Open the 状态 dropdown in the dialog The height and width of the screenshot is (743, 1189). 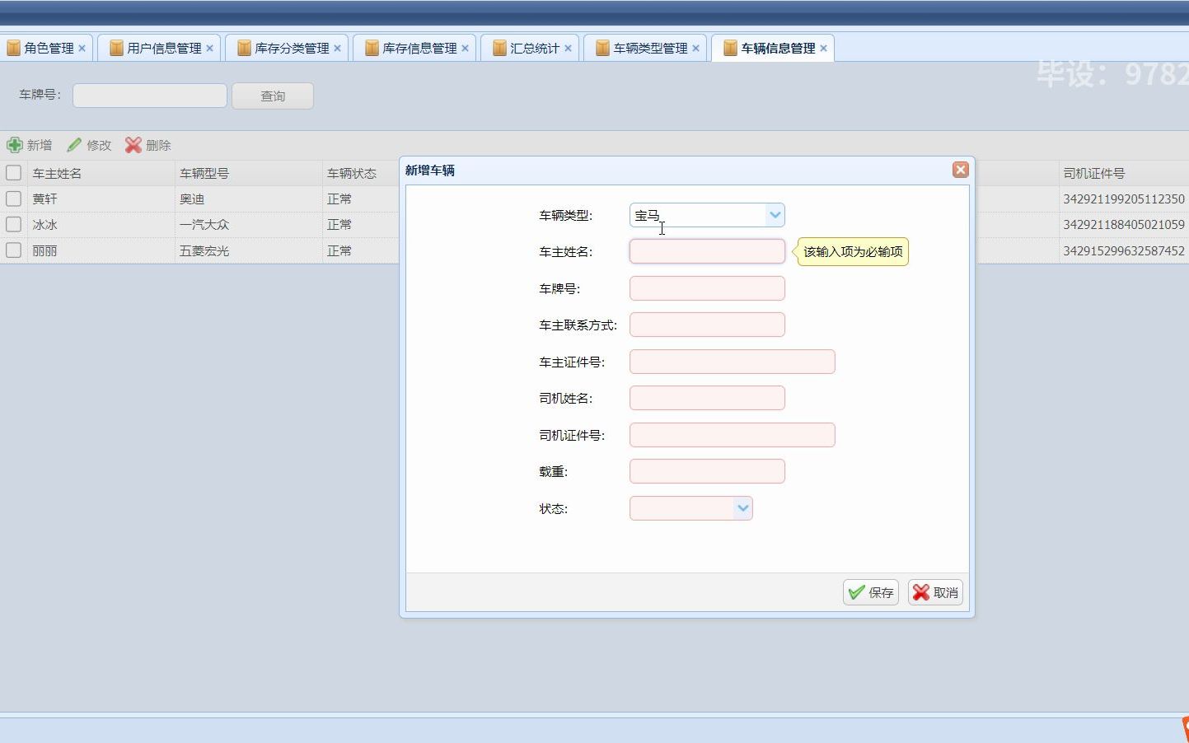[x=742, y=508]
